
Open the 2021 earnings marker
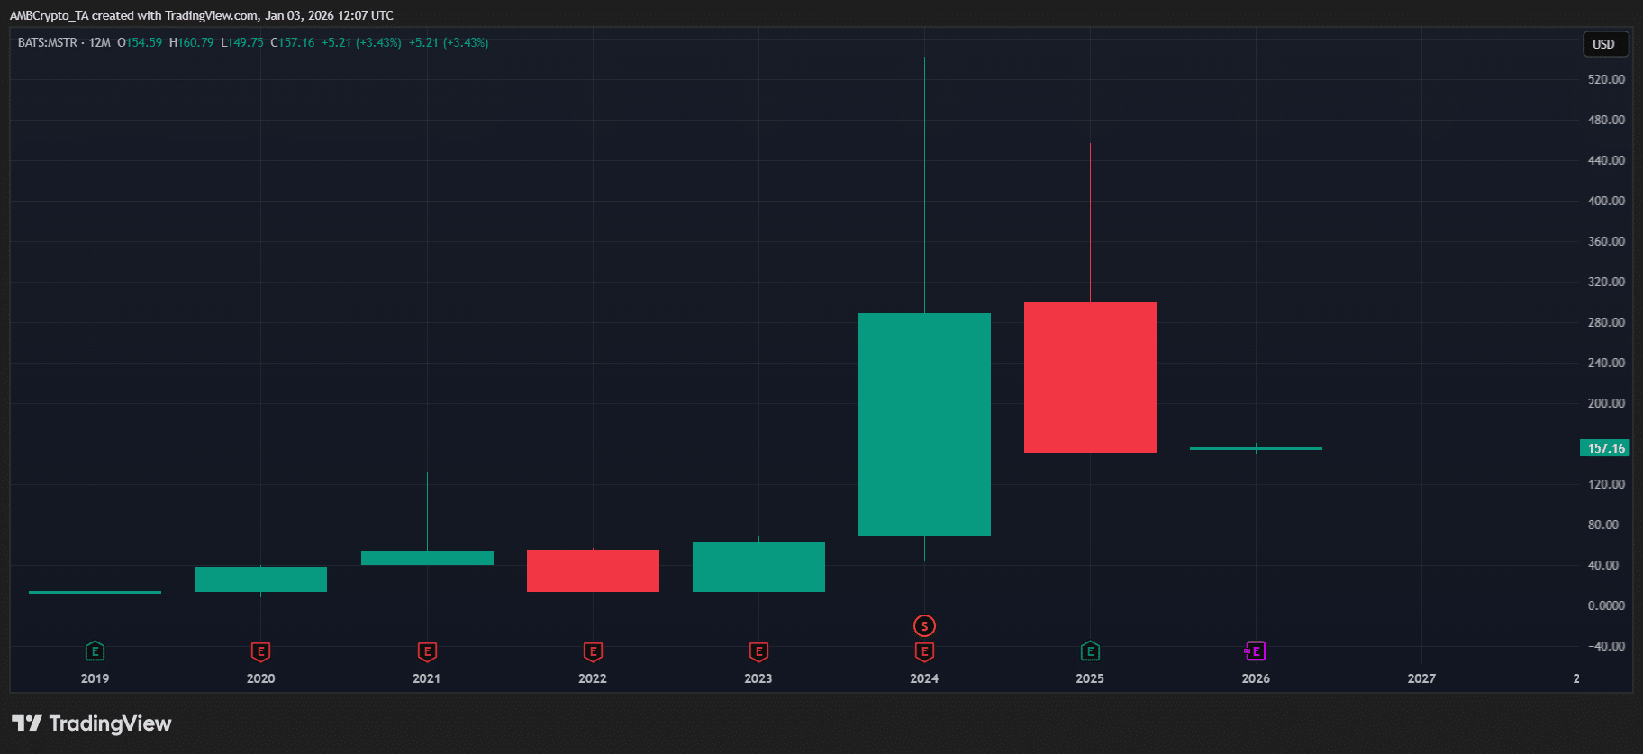click(427, 651)
